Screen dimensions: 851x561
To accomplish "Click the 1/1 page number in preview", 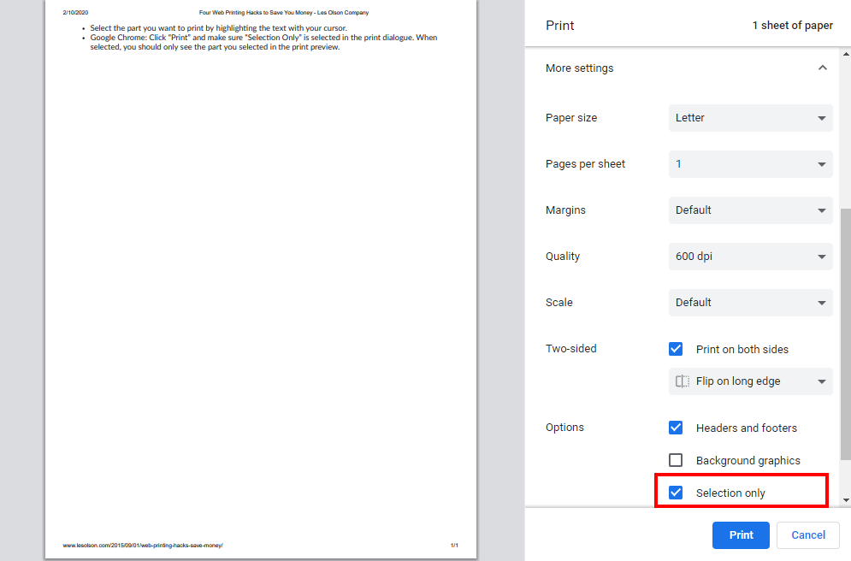I will (x=454, y=546).
